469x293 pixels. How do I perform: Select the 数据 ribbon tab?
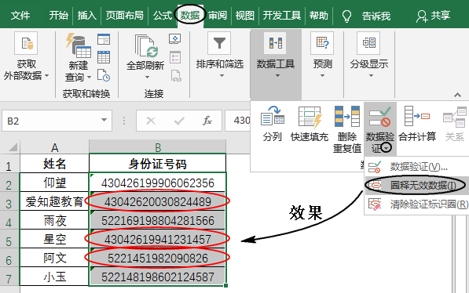pyautogui.click(x=190, y=15)
